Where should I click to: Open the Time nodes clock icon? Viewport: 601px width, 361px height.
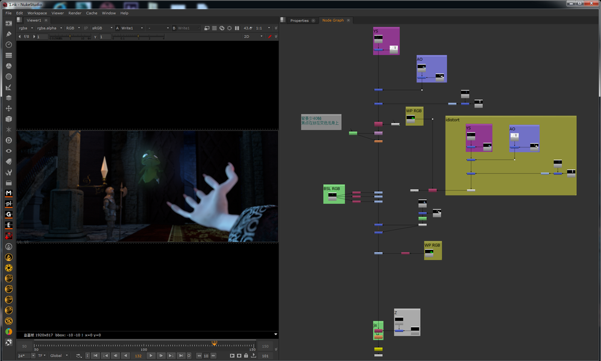(8, 45)
